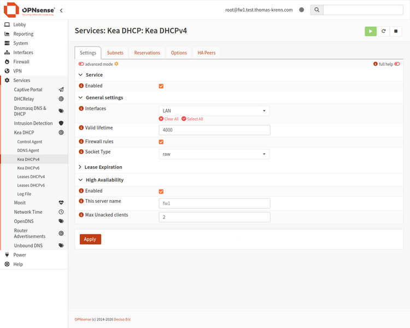The width and height of the screenshot is (410, 328).
Task: Switch to the Reservations tab
Action: click(x=147, y=53)
